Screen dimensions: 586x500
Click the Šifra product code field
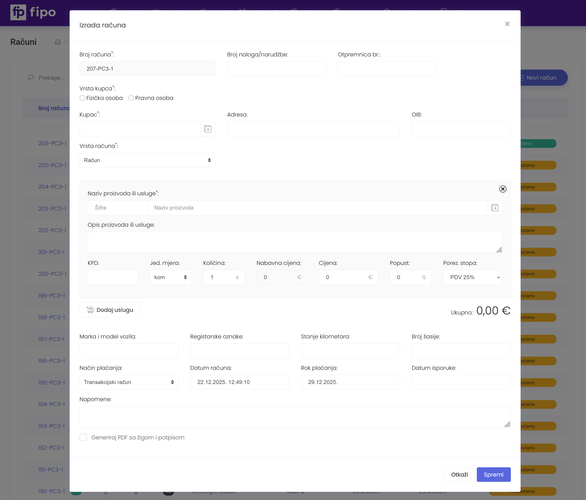[117, 208]
